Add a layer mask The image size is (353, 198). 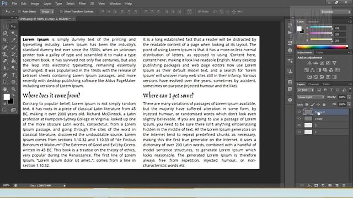click(x=316, y=185)
